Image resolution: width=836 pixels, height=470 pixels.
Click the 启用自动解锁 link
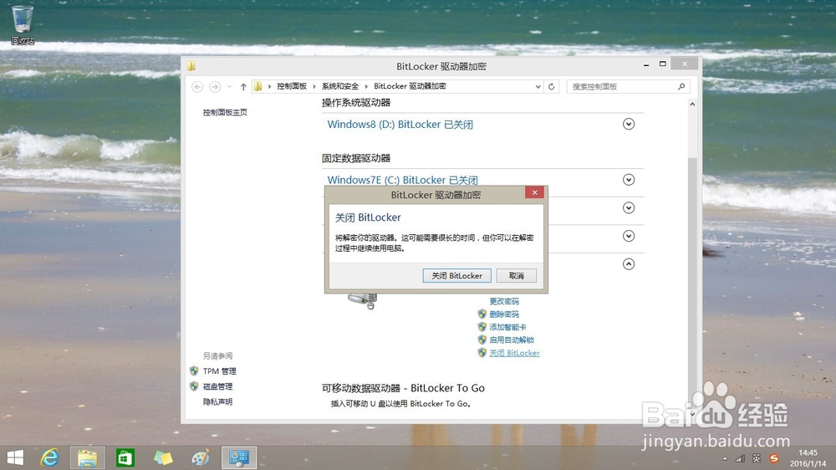(x=512, y=340)
